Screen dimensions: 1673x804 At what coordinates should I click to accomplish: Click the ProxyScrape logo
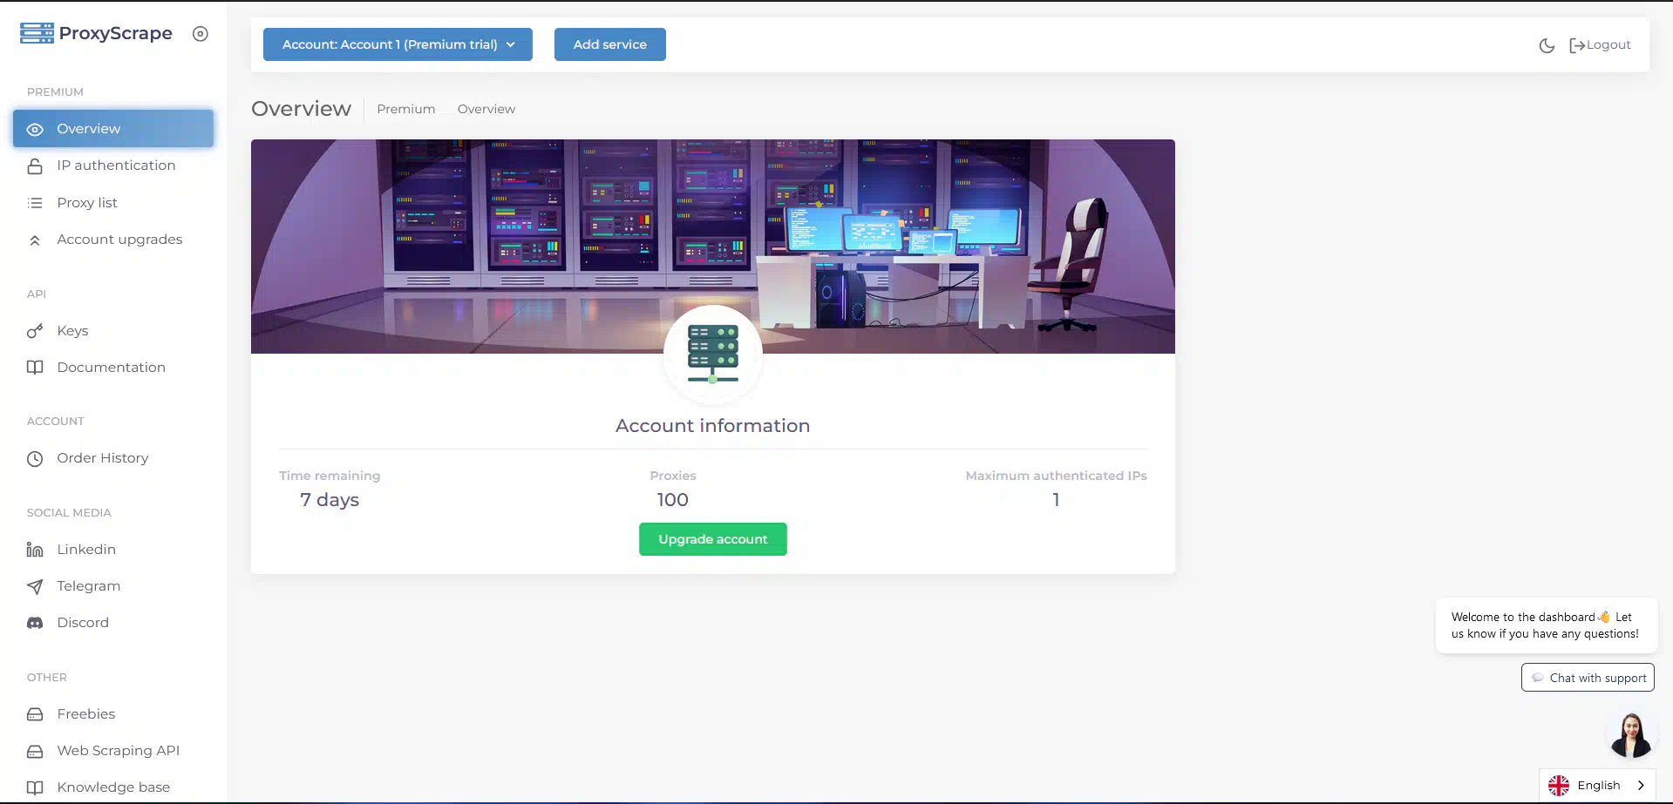point(96,33)
